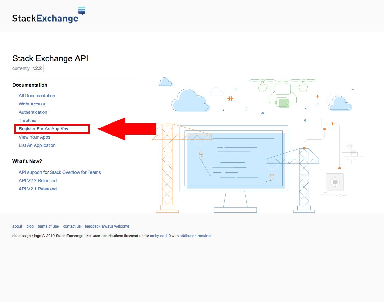Click the Documentation section heading
Image resolution: width=384 pixels, height=302 pixels.
click(x=30, y=85)
